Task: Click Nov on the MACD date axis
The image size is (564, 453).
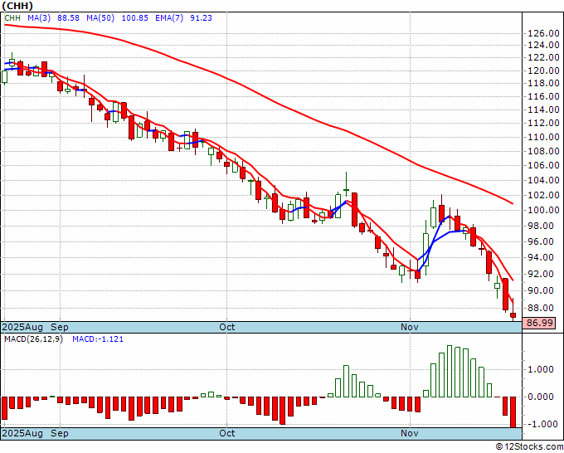Action: 410,433
